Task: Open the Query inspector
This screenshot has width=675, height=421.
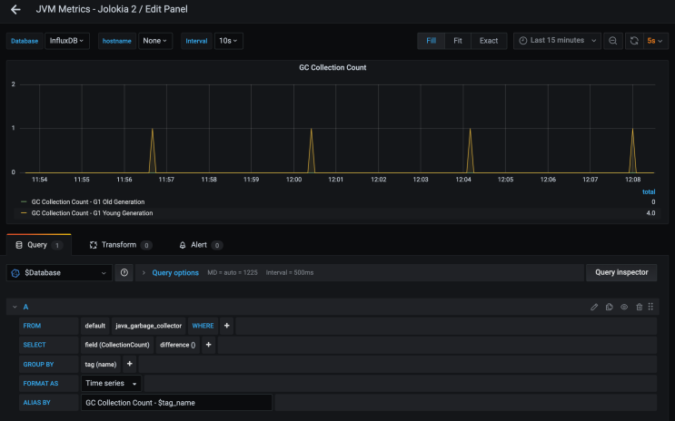Action: [x=621, y=272]
